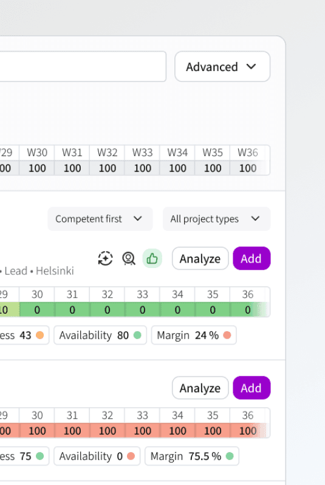
Task: Select the W35 week column header
Action: pos(213,153)
